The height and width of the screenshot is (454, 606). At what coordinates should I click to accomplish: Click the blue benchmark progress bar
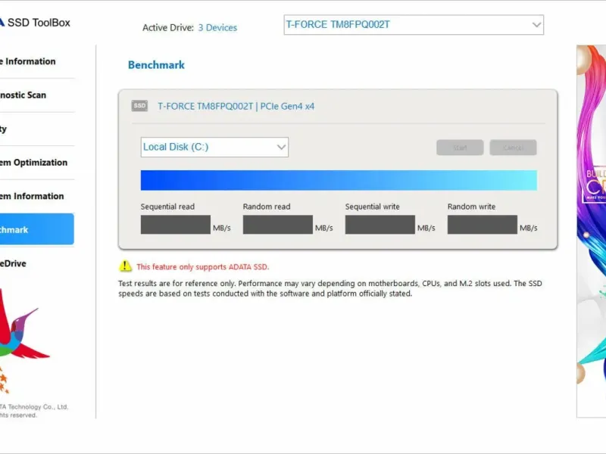coord(339,180)
